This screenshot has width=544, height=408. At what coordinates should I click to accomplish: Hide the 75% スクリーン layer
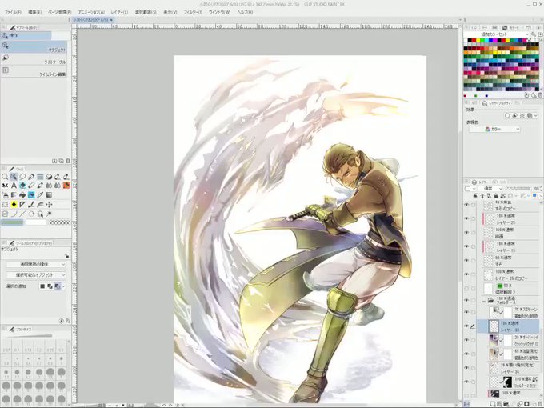(466, 312)
